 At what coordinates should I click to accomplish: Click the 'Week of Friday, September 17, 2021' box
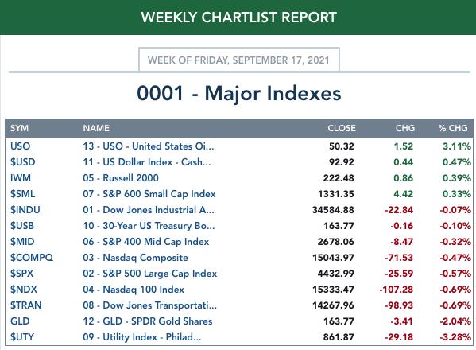click(x=239, y=60)
